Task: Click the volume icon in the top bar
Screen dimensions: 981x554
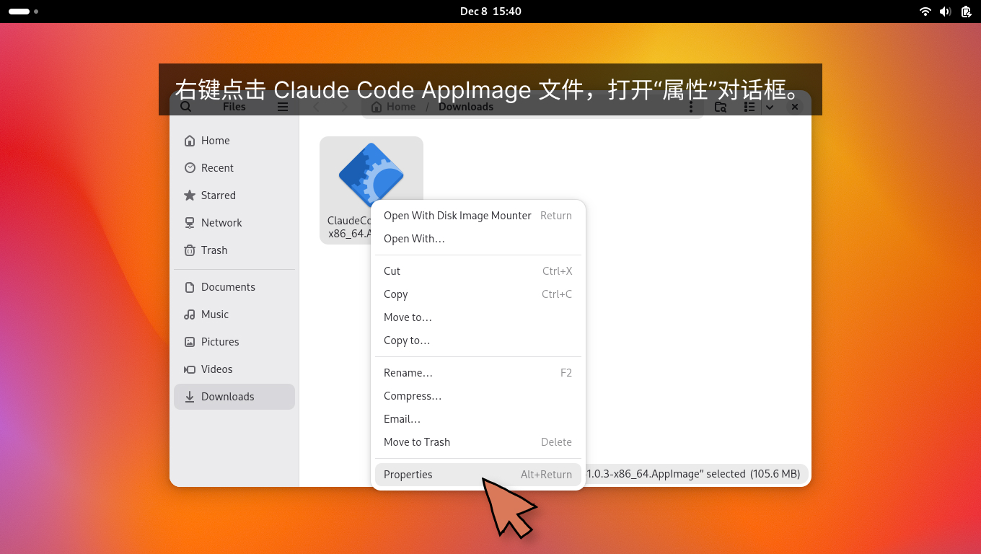Action: 946,11
